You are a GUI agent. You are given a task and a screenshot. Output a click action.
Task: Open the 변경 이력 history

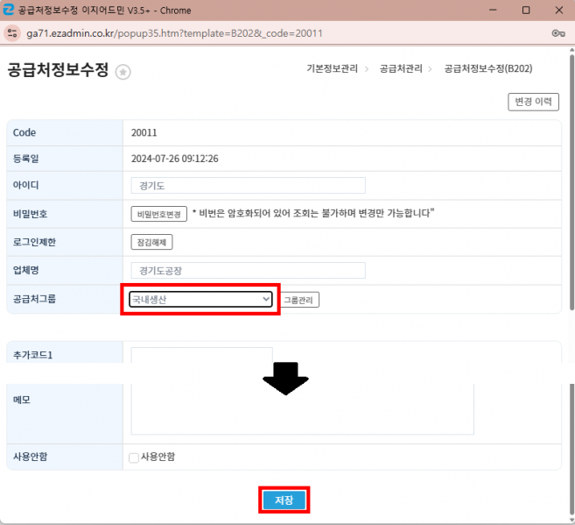(532, 102)
